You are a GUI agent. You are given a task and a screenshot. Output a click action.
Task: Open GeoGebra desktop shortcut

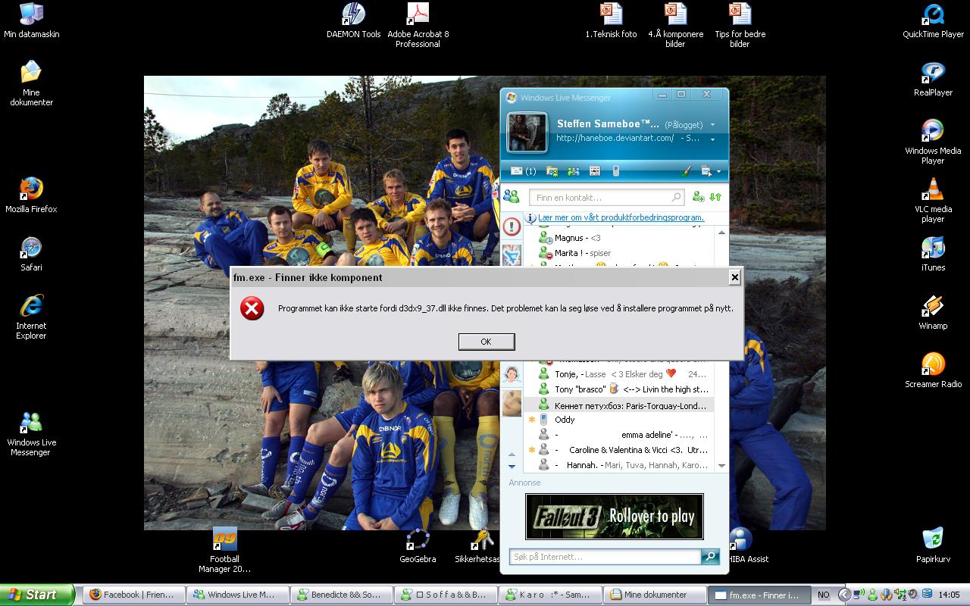[418, 545]
